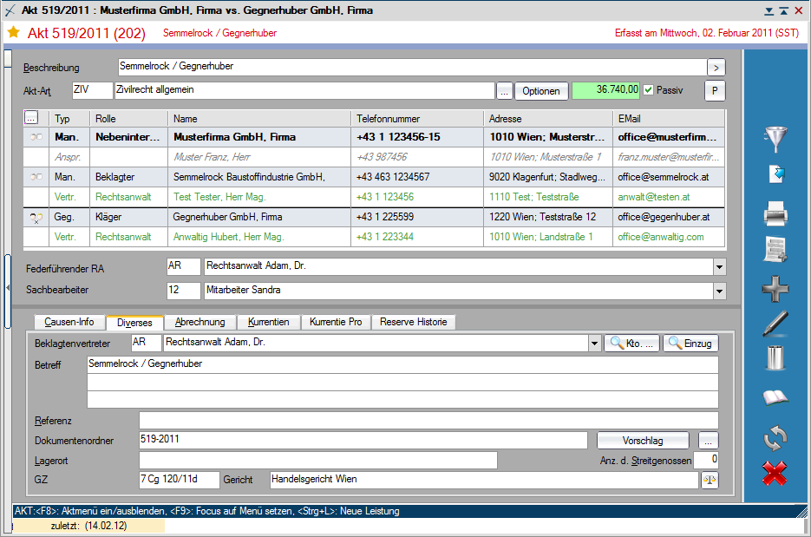Click the pencil edit icon
811x537 pixels.
775,324
